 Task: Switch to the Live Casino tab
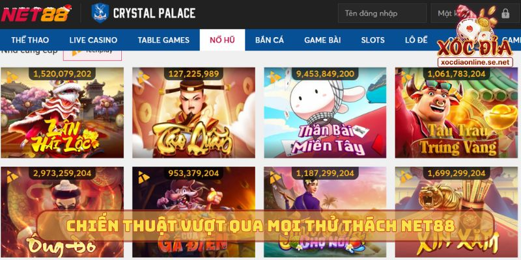point(93,40)
